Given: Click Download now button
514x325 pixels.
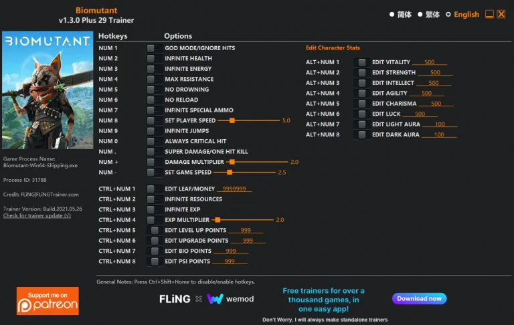Looking at the screenshot, I should pos(419,299).
